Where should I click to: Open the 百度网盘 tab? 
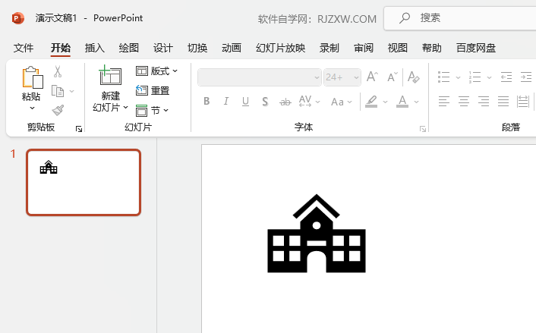click(476, 48)
